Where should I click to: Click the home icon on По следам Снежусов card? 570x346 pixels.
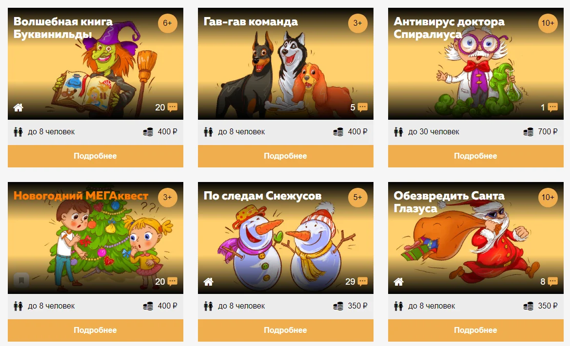coord(208,281)
